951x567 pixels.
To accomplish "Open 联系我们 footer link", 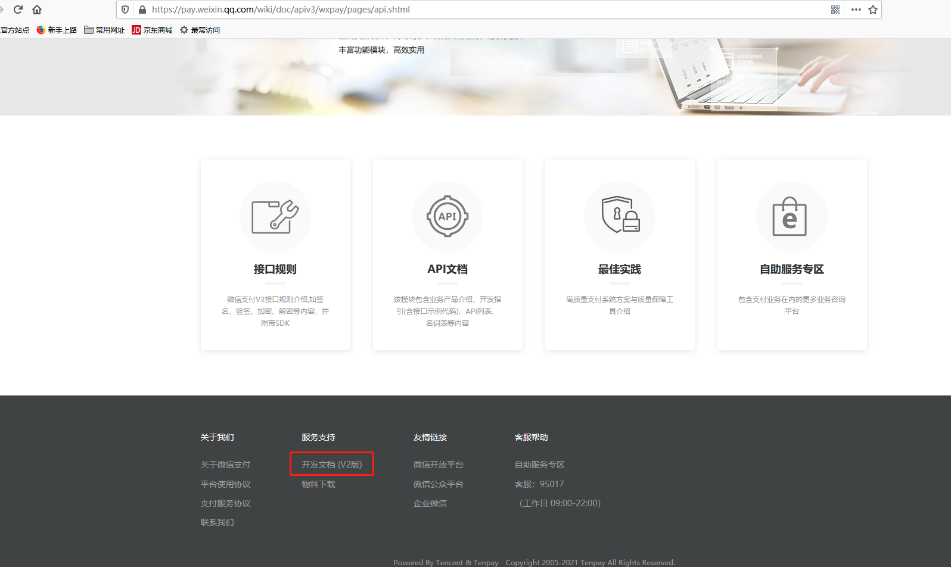I will click(217, 522).
